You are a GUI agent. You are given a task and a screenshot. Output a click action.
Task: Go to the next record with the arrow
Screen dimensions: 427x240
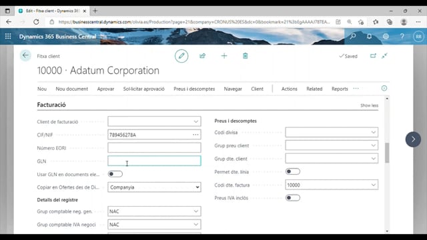[x=413, y=139]
